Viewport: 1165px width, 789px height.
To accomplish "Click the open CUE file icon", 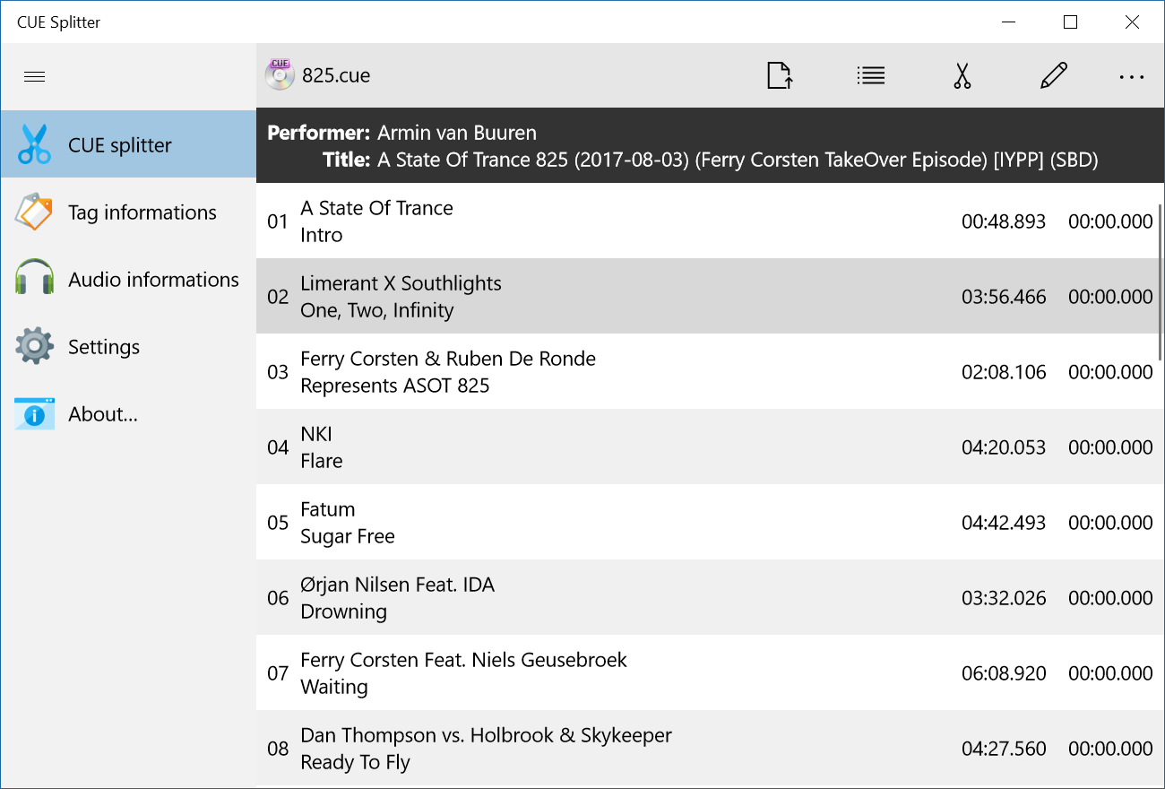I will pyautogui.click(x=779, y=75).
